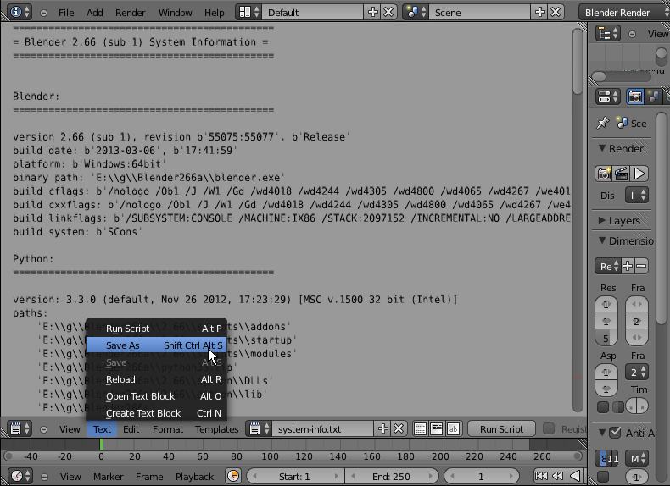The image size is (670, 486).
Task: Open the Format menu
Action: 168,429
